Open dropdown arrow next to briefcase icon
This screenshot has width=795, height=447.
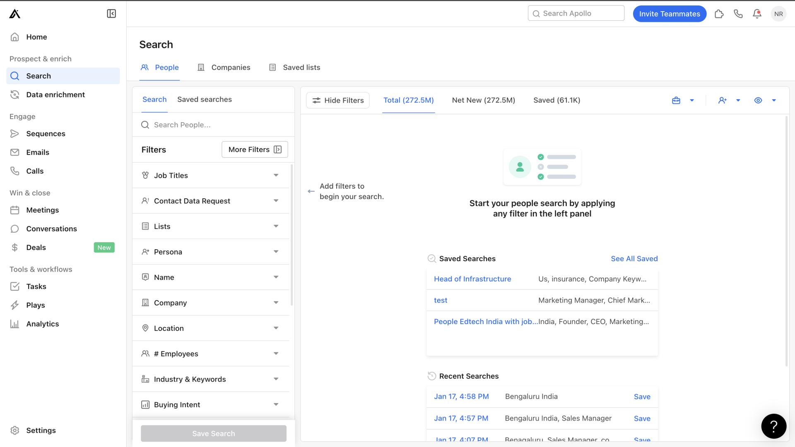pyautogui.click(x=692, y=100)
